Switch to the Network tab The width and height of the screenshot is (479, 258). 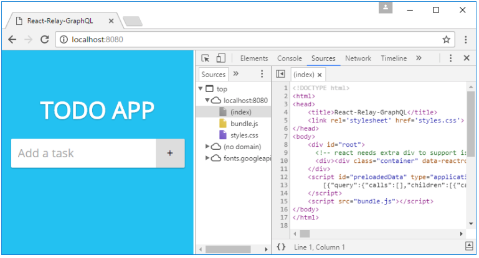(358, 58)
